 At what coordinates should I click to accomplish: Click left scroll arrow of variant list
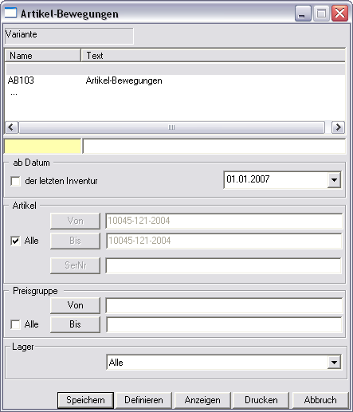coord(11,128)
